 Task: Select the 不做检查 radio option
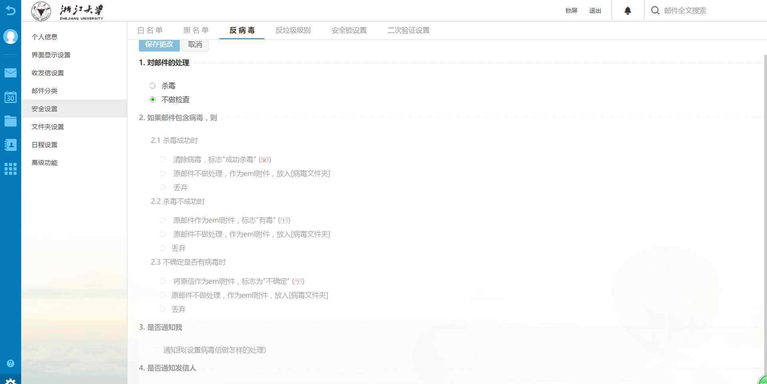(153, 100)
